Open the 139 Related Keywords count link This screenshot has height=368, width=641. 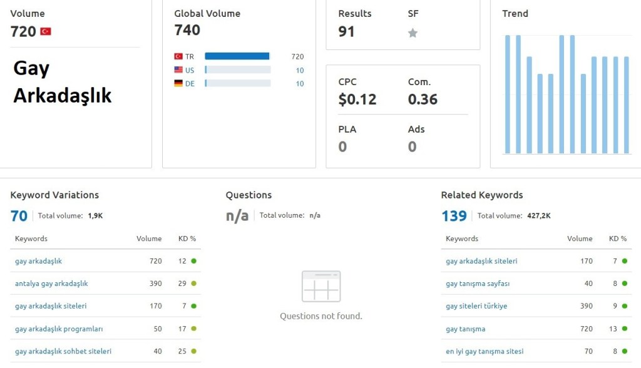pos(454,216)
